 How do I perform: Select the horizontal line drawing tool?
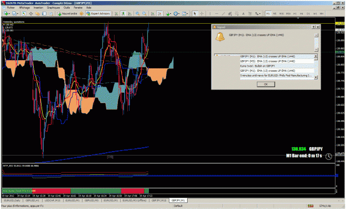tap(216, 14)
